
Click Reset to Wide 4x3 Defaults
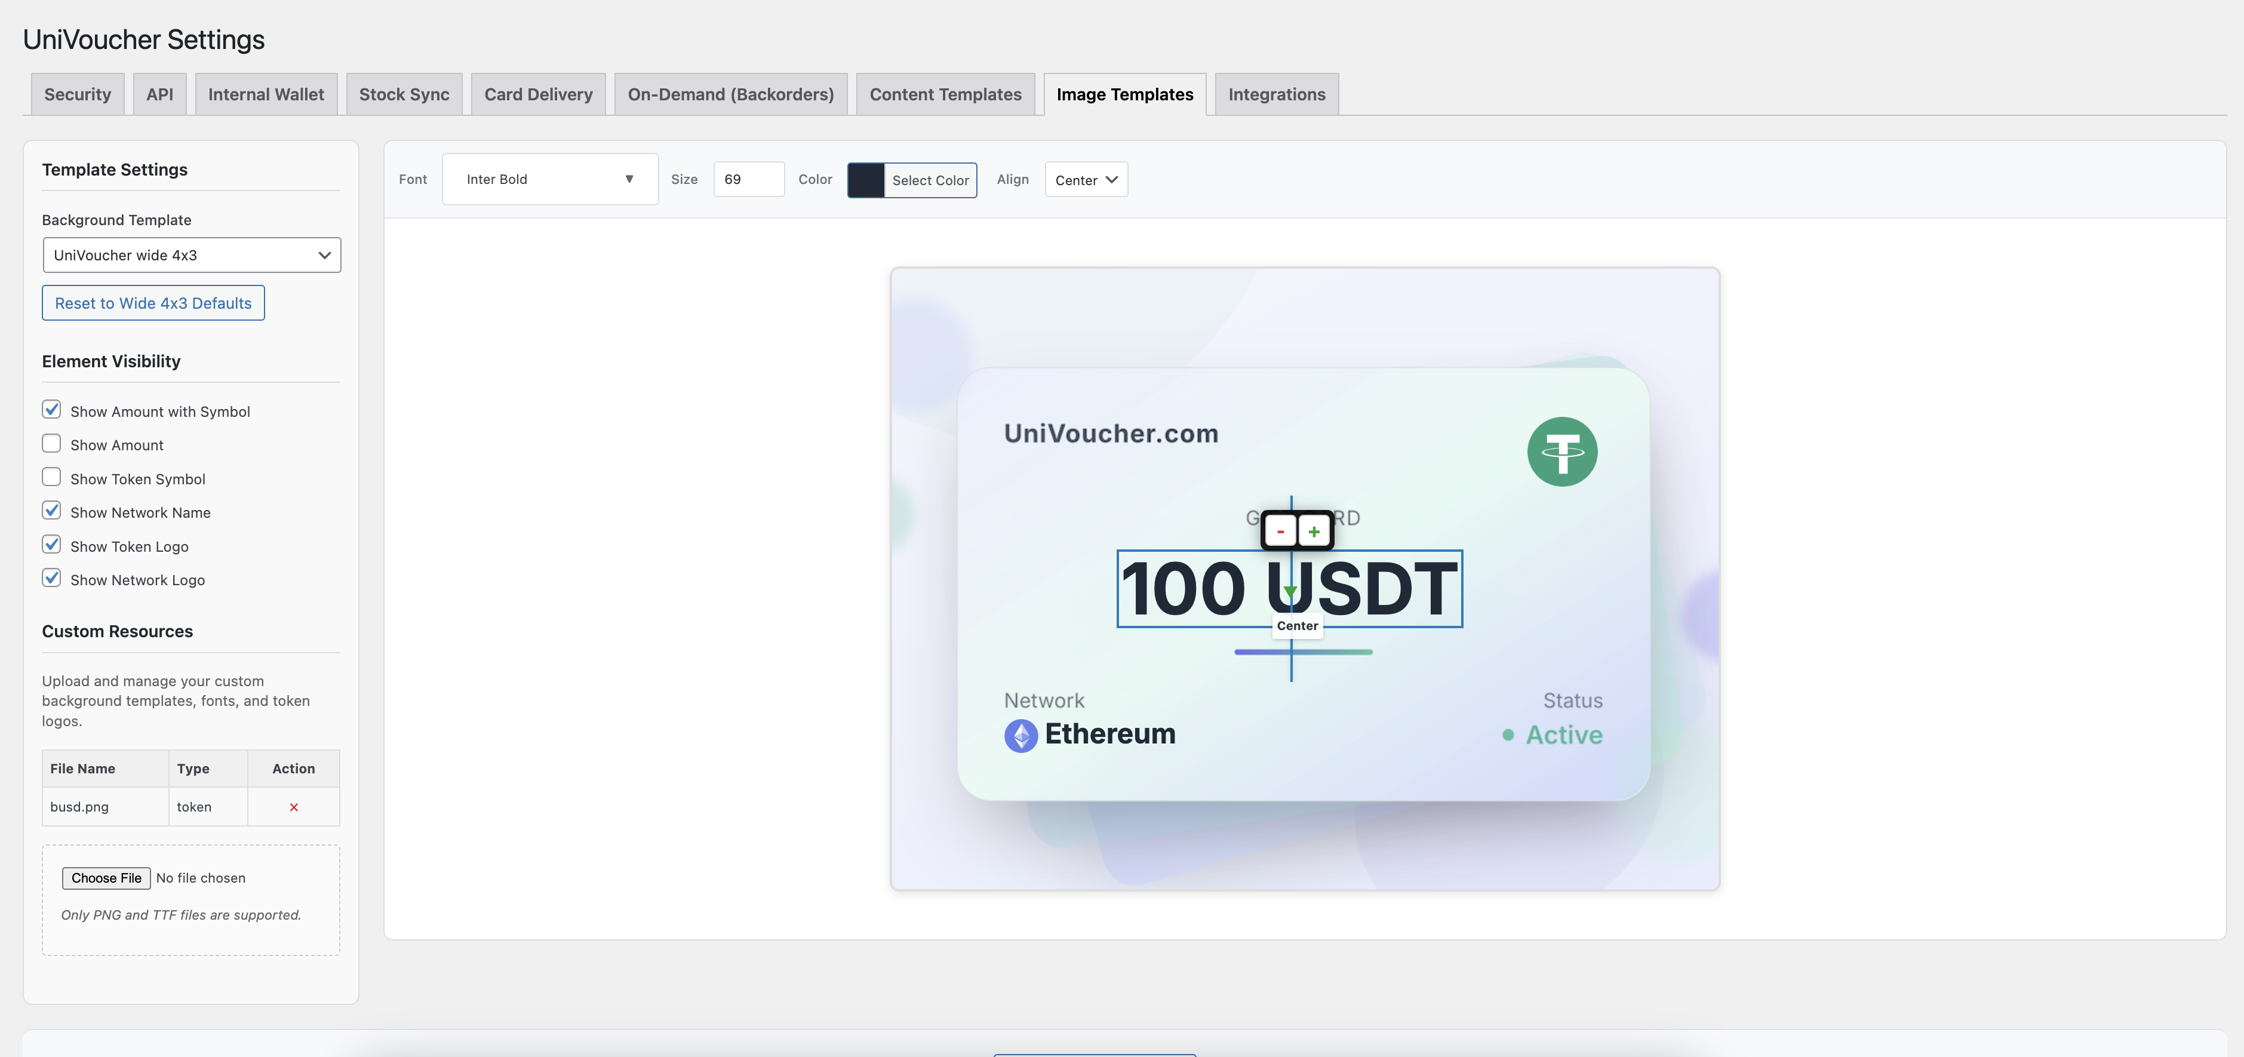click(x=153, y=303)
